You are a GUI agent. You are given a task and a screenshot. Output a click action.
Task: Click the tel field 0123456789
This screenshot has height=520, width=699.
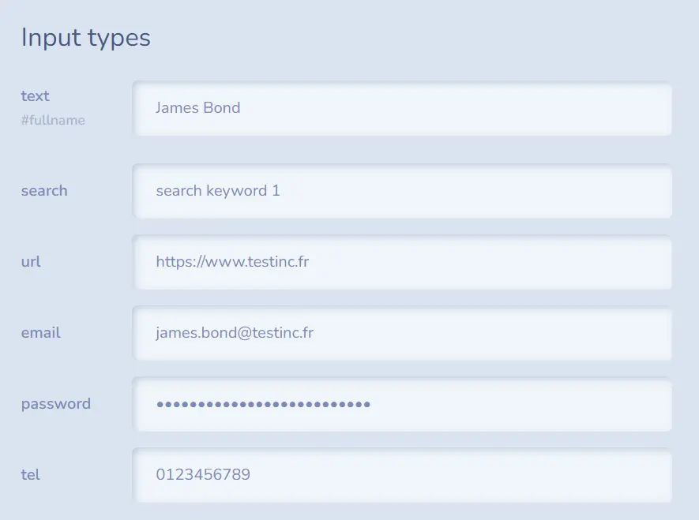402,475
